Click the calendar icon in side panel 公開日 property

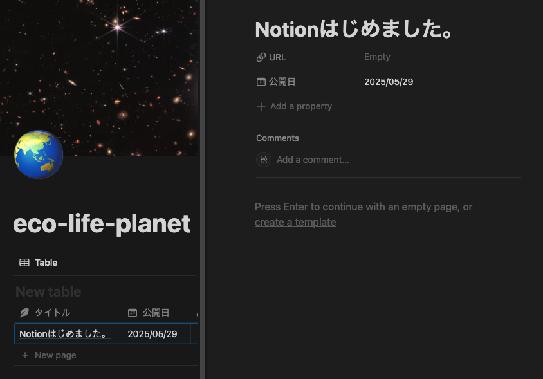(261, 82)
